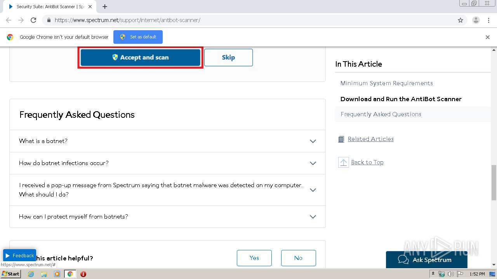
Task: Expand 'How do botnet infections occur?'
Action: [x=167, y=163]
